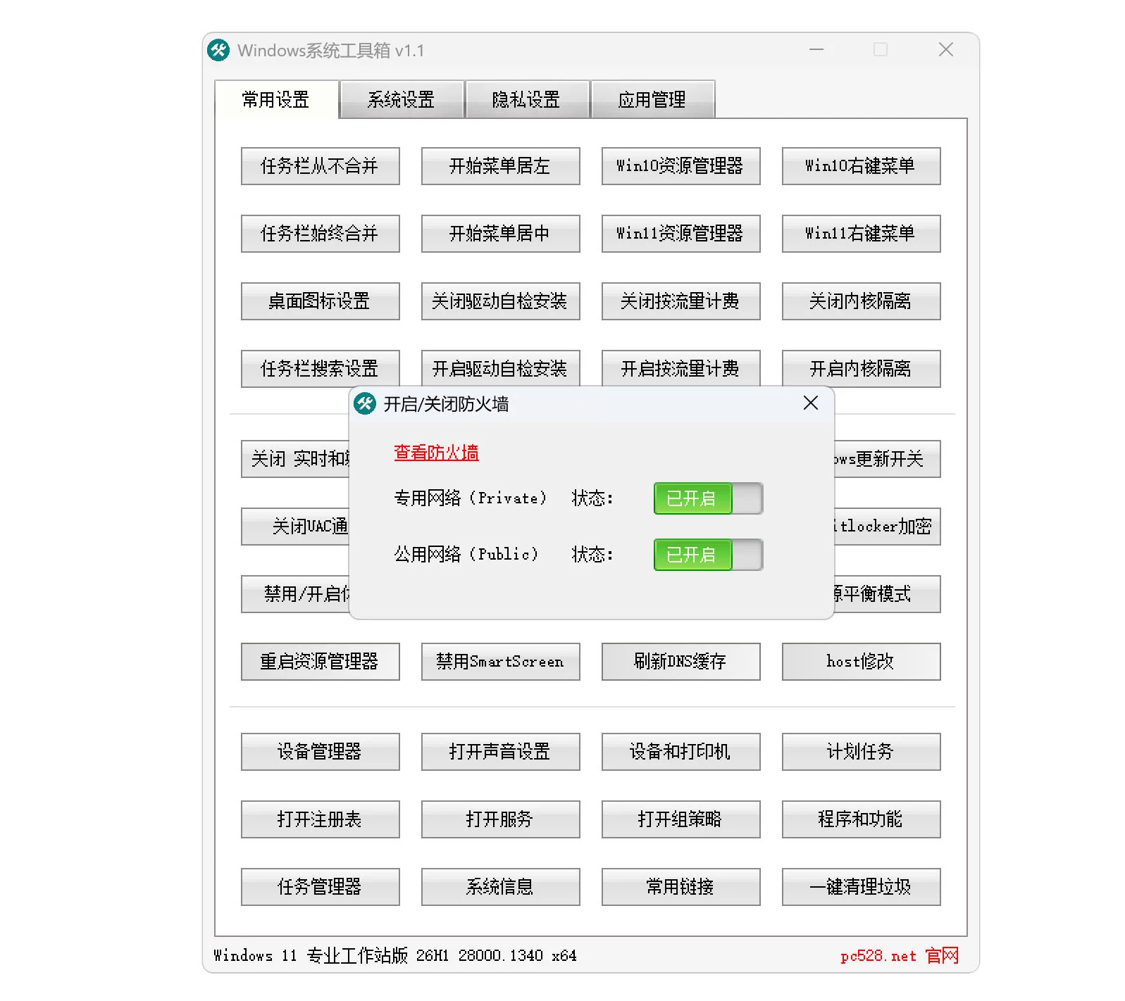This screenshot has width=1125, height=1001.
Task: Click the partially hidden 关闭 实时和 button
Action: point(295,459)
